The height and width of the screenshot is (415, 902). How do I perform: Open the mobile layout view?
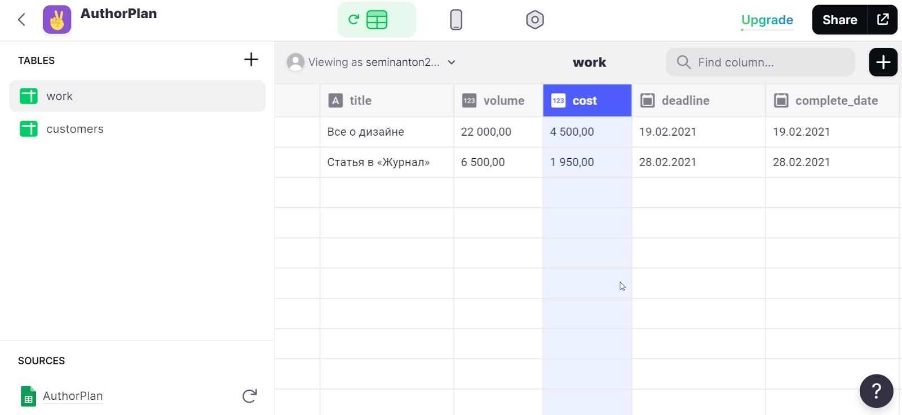456,20
